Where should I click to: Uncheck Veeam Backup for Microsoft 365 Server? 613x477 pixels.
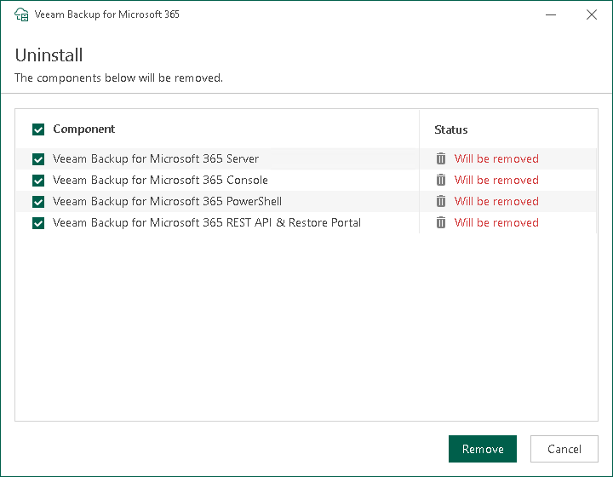(x=38, y=159)
